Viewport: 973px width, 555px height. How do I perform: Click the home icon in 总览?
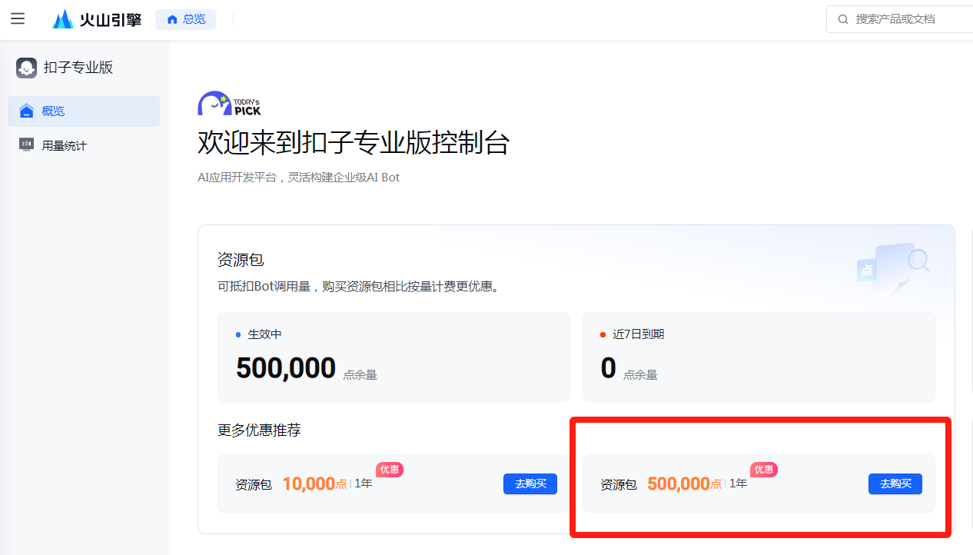click(x=172, y=19)
